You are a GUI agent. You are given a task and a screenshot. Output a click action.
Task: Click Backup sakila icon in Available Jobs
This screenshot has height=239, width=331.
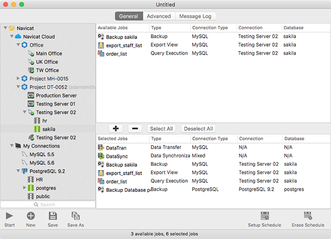point(101,37)
